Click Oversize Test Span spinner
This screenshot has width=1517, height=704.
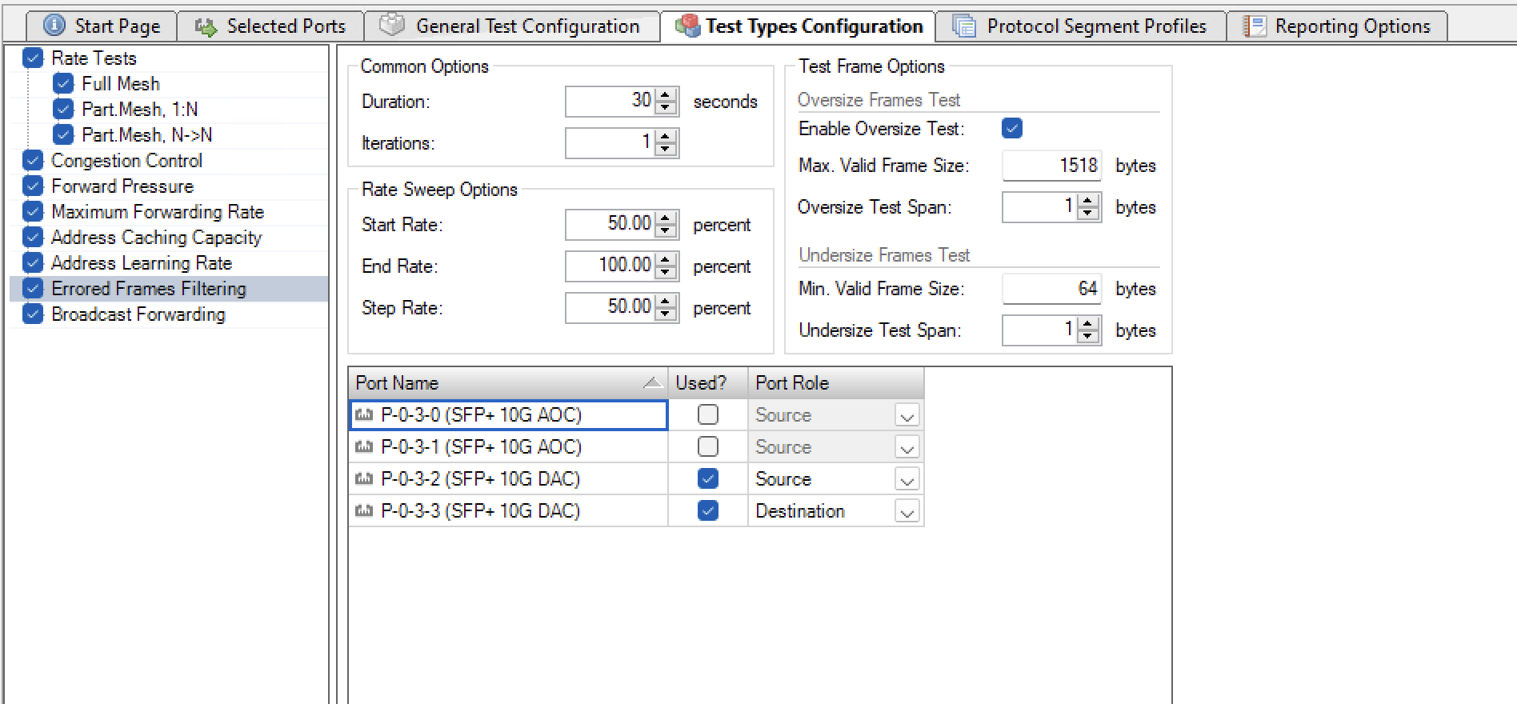1088,207
